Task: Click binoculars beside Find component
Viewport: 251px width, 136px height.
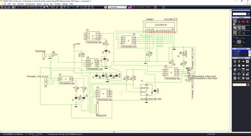Action: [x=248, y=85]
